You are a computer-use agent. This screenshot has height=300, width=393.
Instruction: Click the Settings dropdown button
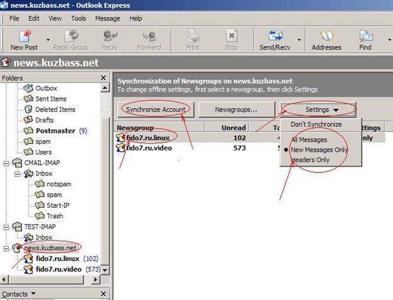[x=319, y=109]
